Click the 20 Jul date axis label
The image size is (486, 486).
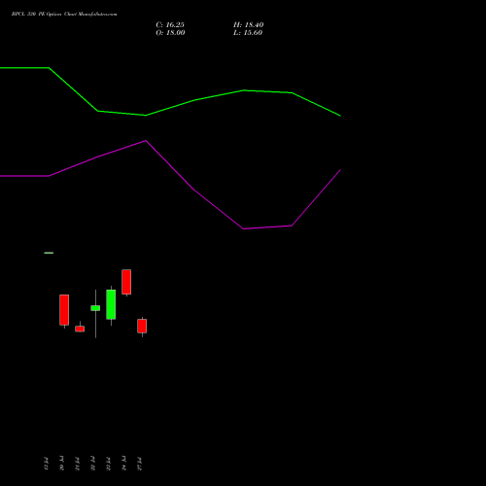tap(61, 464)
